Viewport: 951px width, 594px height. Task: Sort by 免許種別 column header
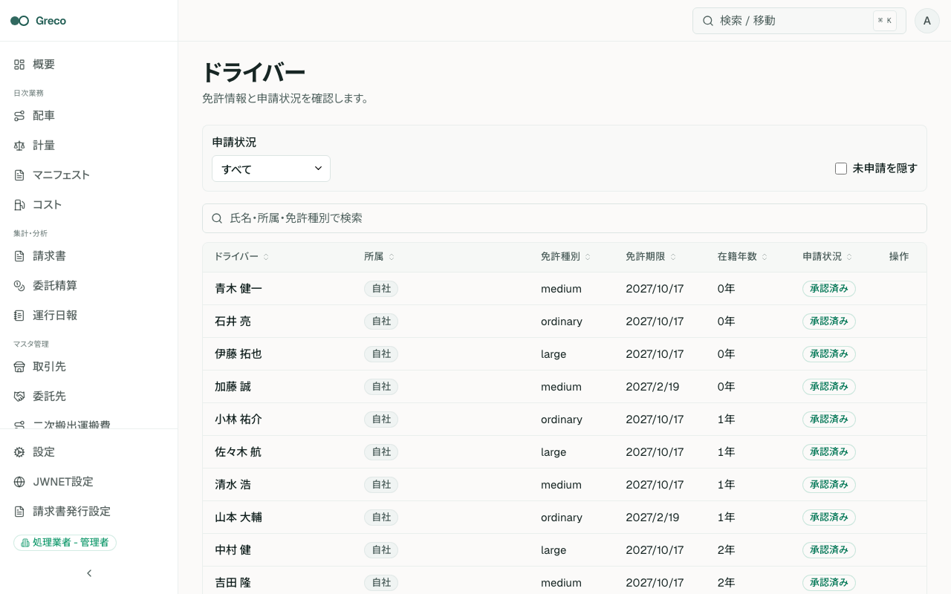click(x=565, y=257)
